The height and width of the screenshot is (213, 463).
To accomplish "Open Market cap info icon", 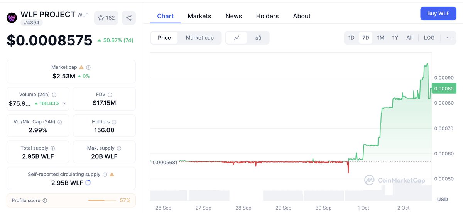I will click(88, 67).
